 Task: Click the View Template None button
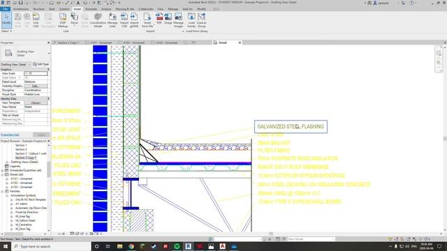coord(36,102)
